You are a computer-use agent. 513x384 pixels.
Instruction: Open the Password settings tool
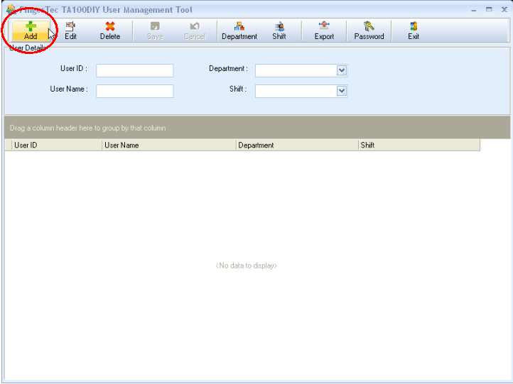369,31
